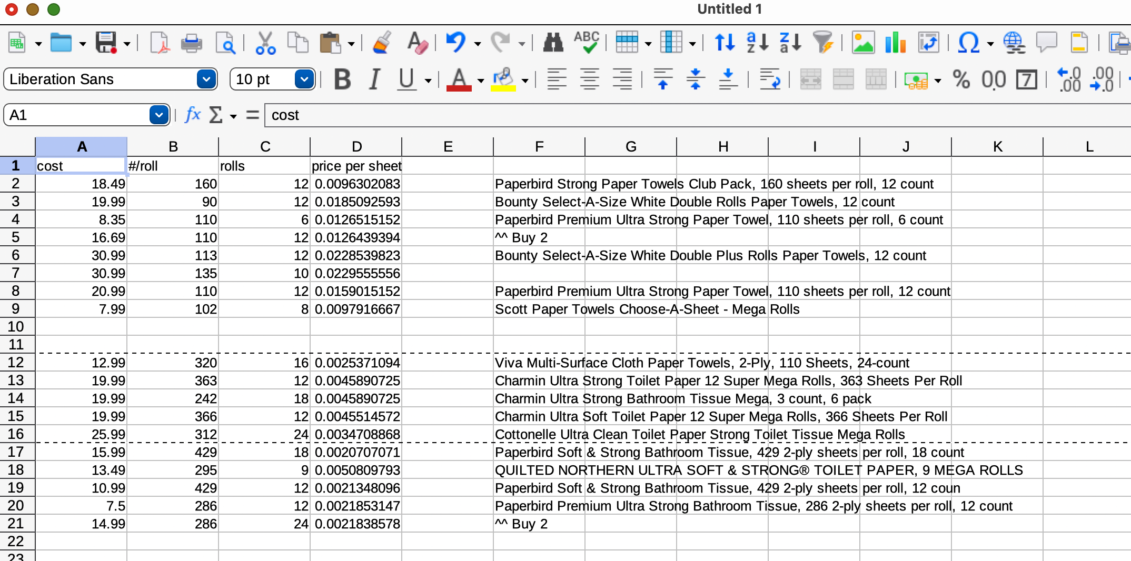The height and width of the screenshot is (561, 1131).
Task: Save the document with the floppy icon
Action: [x=106, y=43]
